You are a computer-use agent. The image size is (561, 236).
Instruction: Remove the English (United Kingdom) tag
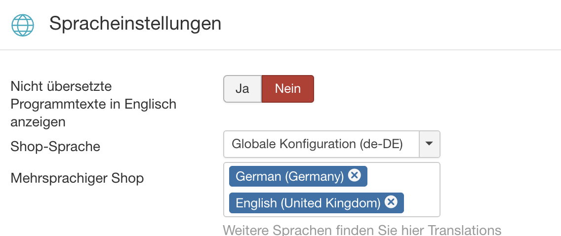coord(391,202)
